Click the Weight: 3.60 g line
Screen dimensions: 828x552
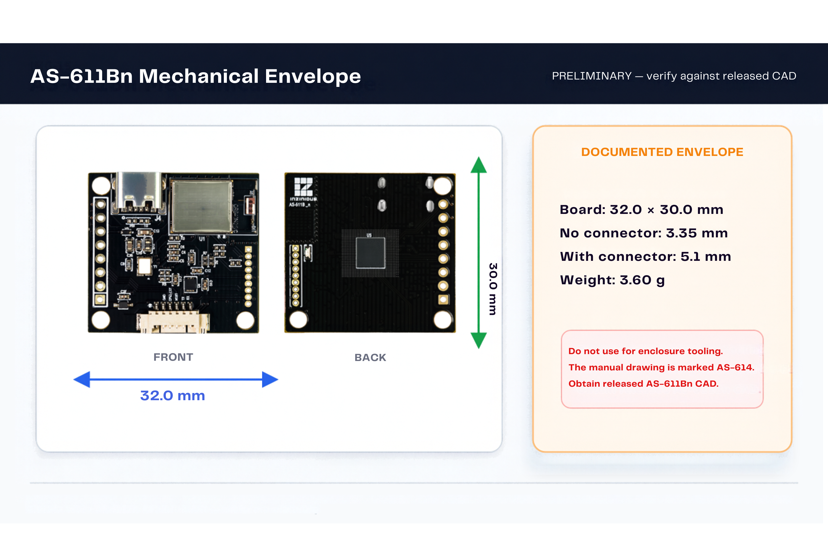(612, 280)
